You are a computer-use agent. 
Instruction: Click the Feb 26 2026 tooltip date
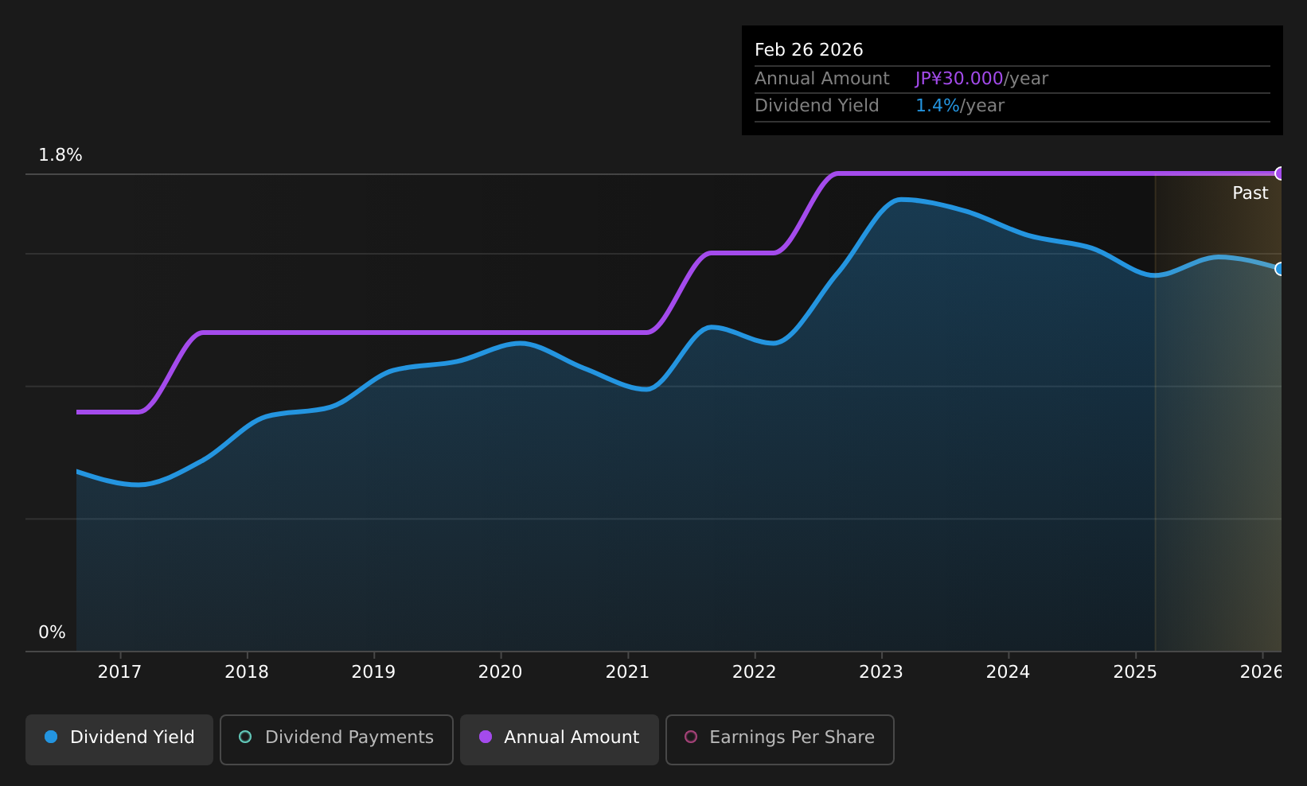[x=809, y=50]
